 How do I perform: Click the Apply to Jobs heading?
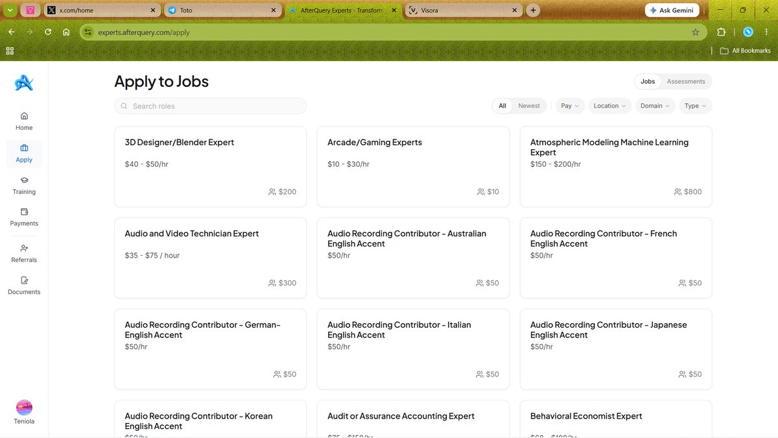tap(161, 82)
